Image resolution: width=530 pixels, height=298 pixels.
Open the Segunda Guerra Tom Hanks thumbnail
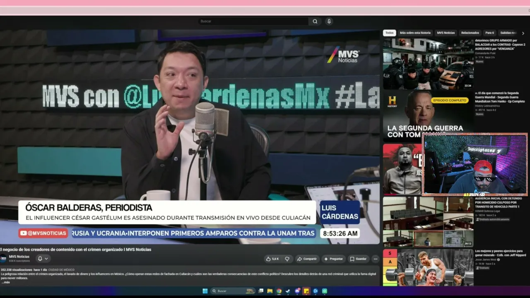click(428, 116)
